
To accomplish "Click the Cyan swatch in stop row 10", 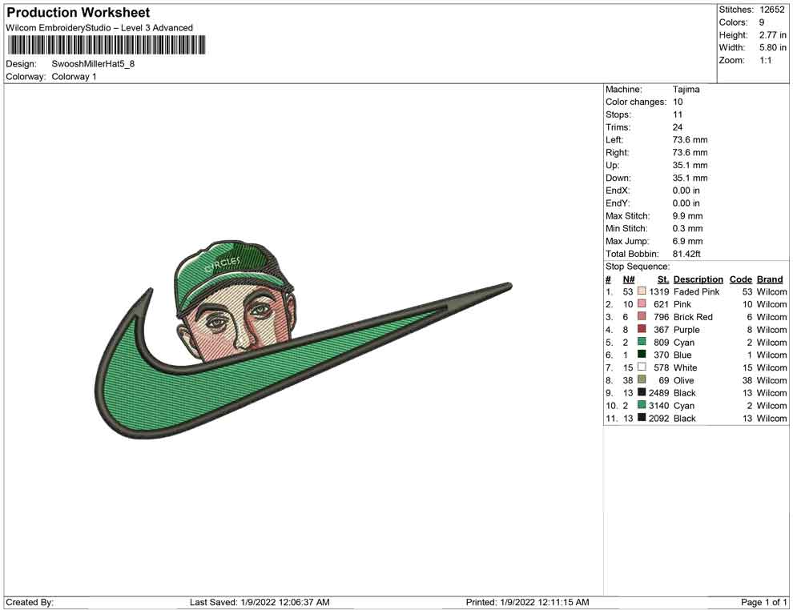I will [642, 405].
